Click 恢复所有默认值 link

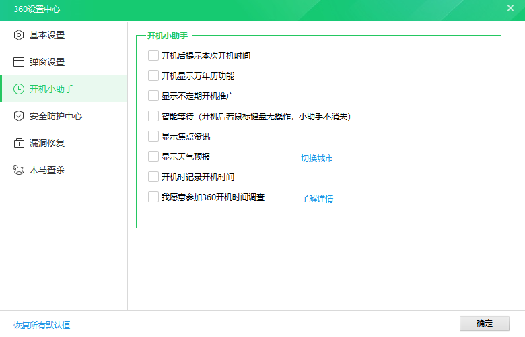[x=42, y=325]
